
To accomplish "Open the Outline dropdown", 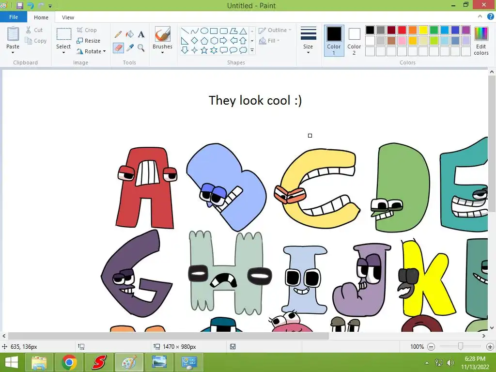I will tap(275, 30).
